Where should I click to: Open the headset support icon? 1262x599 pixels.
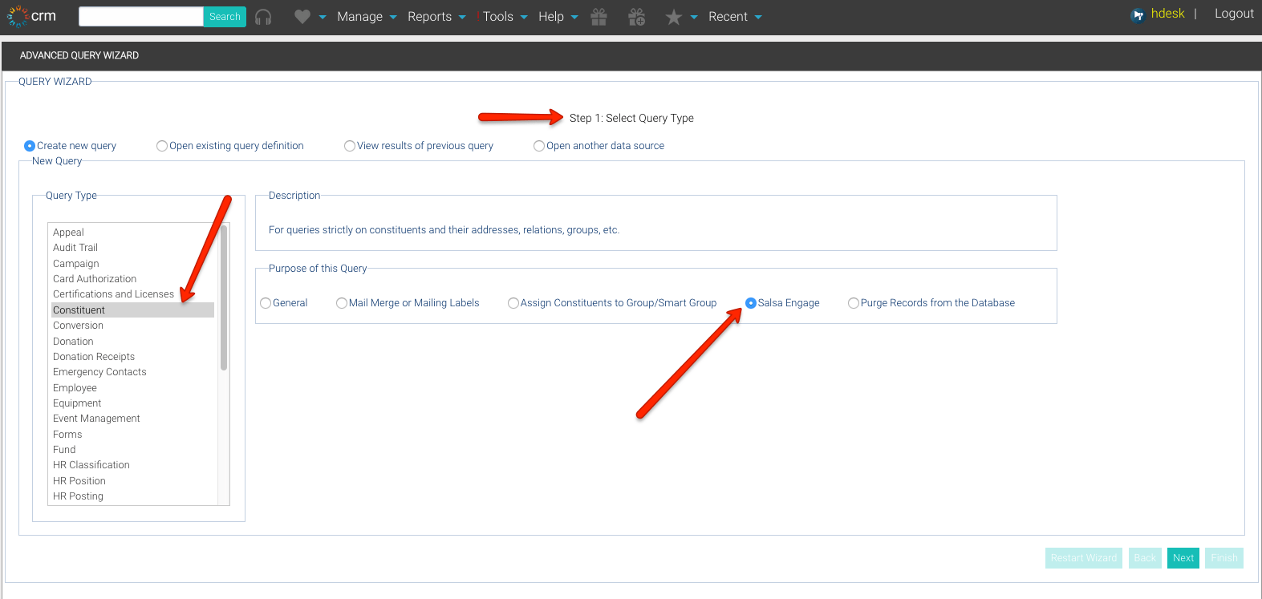tap(263, 17)
